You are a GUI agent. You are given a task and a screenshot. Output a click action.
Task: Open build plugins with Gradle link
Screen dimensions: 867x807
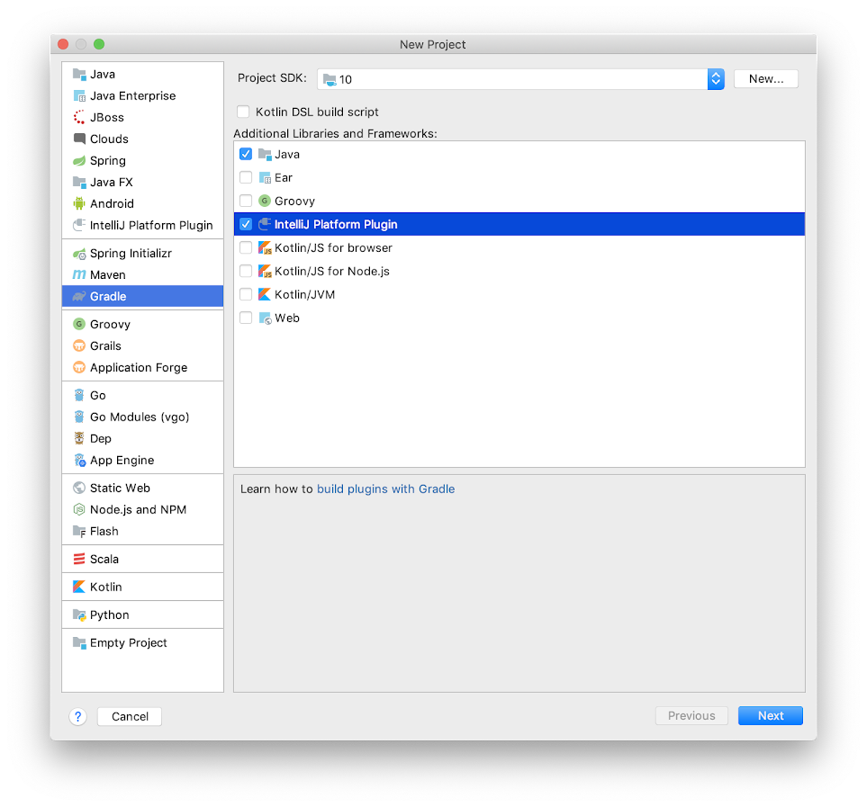coord(386,489)
